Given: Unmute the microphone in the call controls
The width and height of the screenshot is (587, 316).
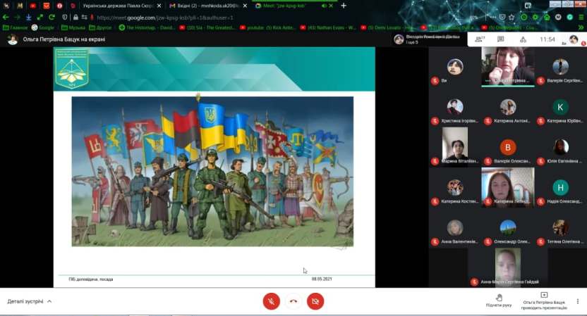Looking at the screenshot, I should pos(272,301).
